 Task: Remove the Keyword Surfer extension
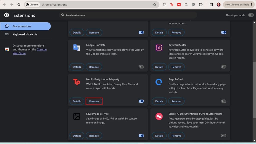point(176,67)
